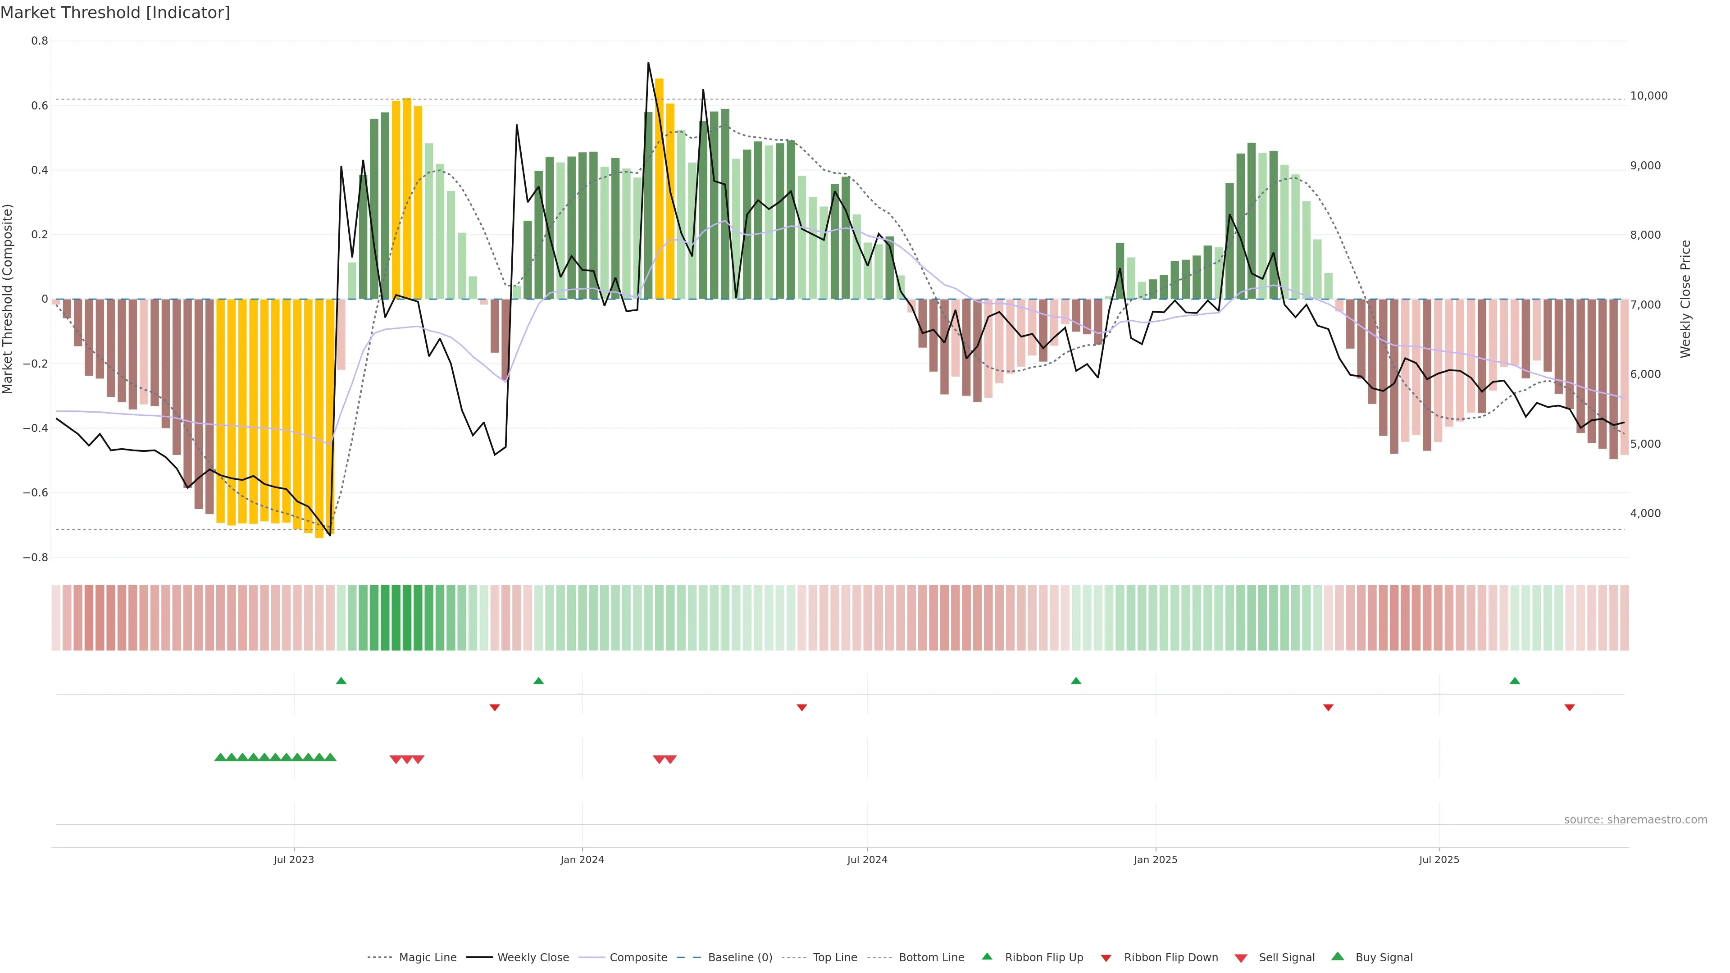Toggle the Baseline (0) legend entry

click(739, 958)
